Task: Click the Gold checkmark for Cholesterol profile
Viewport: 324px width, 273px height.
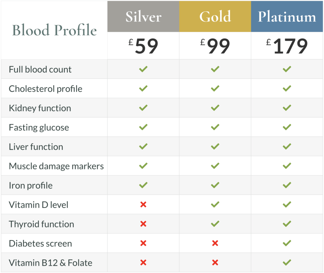Action: click(x=215, y=88)
